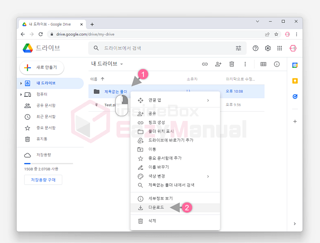Click the get link toolbar icon

point(205,64)
